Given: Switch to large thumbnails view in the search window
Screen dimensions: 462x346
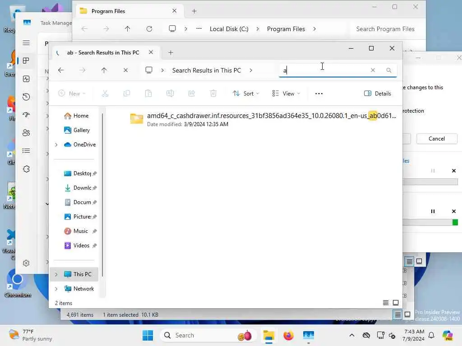Looking at the screenshot, I should [x=396, y=303].
